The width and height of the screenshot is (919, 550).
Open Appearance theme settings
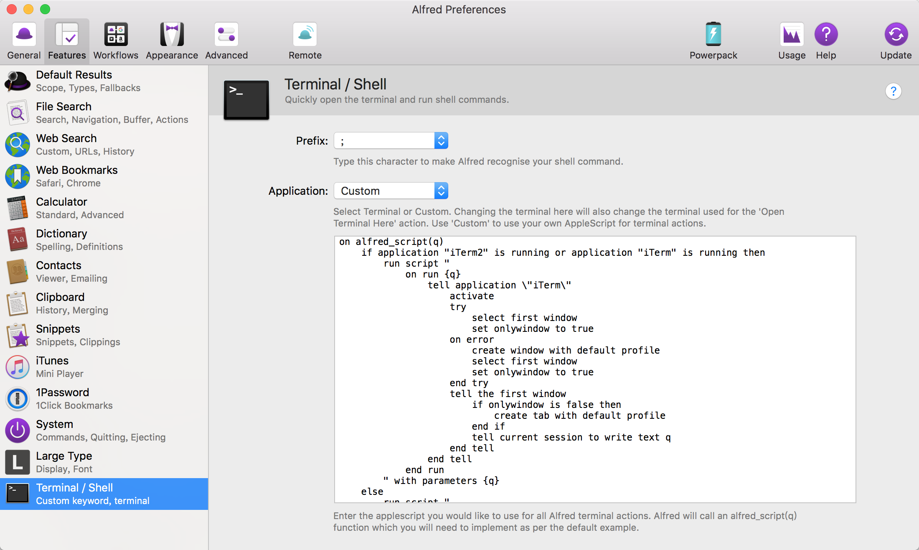coord(172,41)
